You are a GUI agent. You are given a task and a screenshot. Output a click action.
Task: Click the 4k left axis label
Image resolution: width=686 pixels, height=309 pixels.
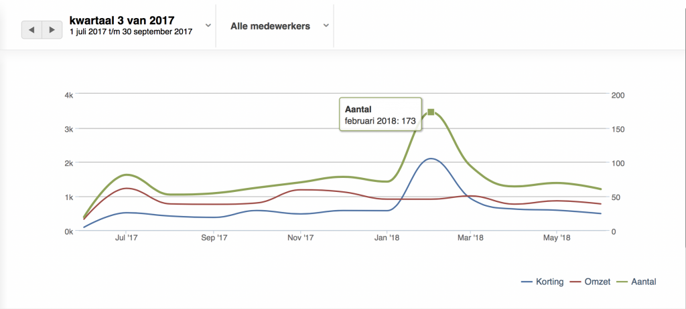(68, 95)
